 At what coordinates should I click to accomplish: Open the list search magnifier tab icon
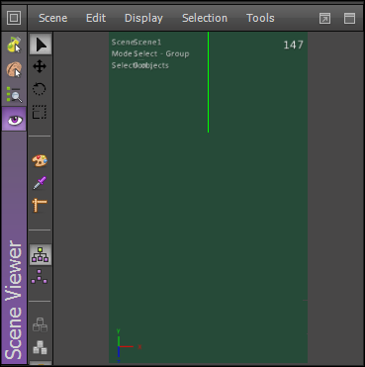pyautogui.click(x=14, y=94)
